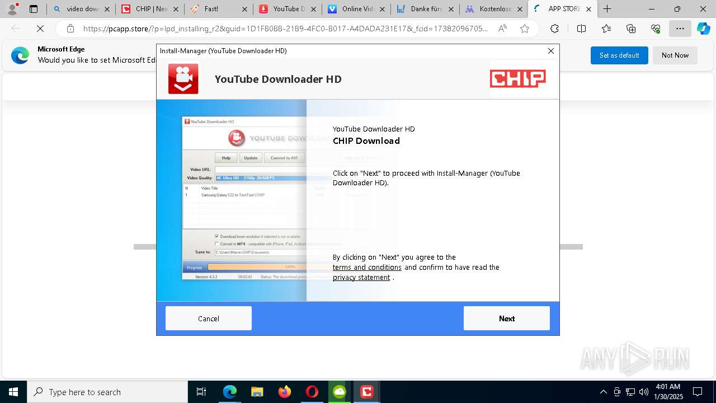Open the Favorites list
This screenshot has width=716, height=403.
tap(606, 29)
